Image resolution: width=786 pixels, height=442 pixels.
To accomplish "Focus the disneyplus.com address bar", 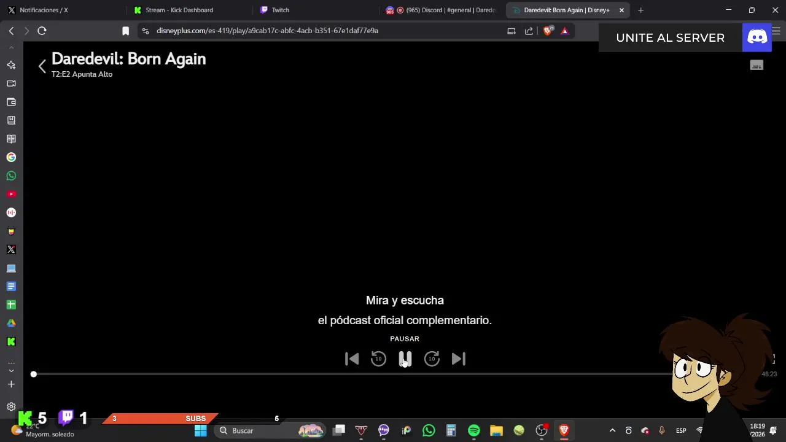I will tap(267, 31).
